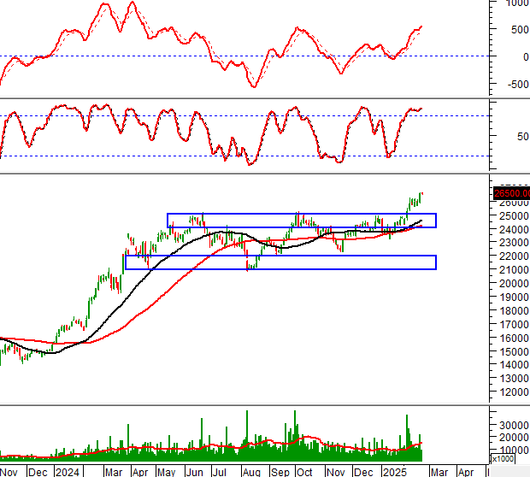This screenshot has width=530, height=477.
Task: Click the 24000 price axis label
Action: [x=514, y=230]
